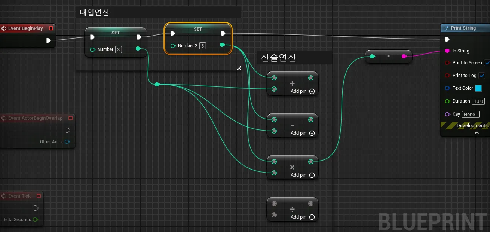Click the Event BeginPlay delegate pin
490x232 pixels.
(51, 28)
